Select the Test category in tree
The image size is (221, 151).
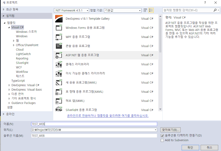pos(20,76)
